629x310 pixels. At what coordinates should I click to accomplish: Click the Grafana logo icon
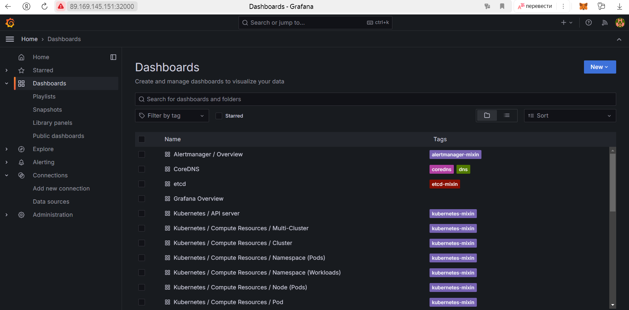point(10,23)
